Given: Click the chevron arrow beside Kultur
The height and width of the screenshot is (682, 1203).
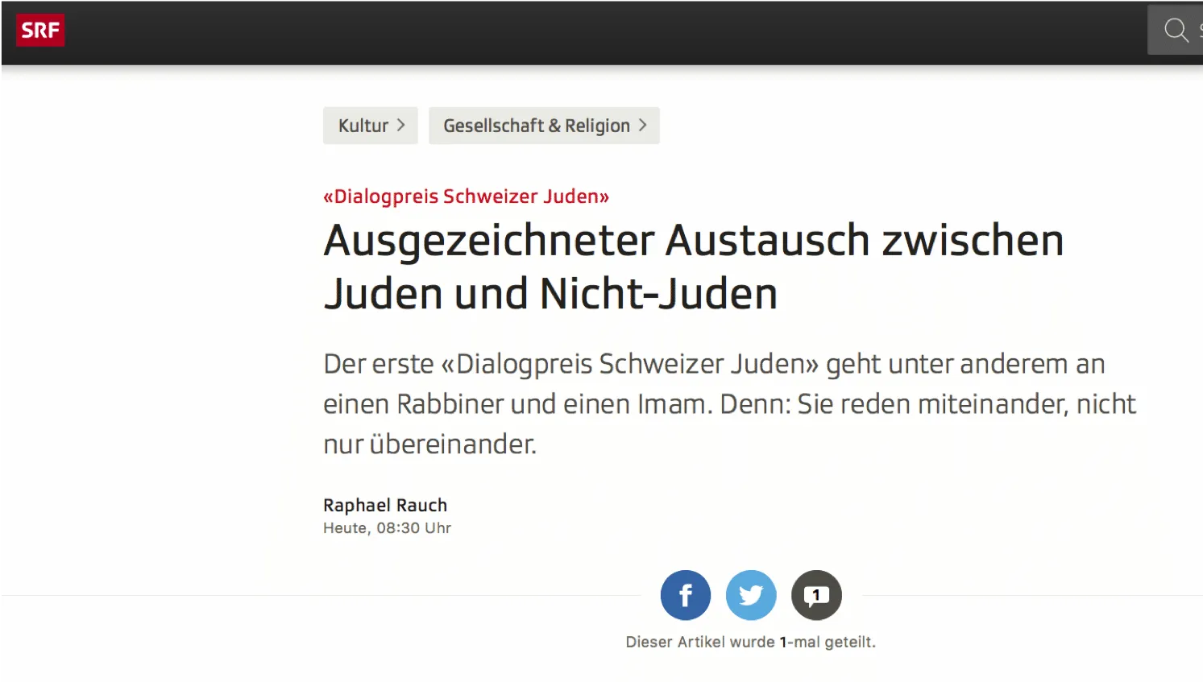Looking at the screenshot, I should [400, 126].
